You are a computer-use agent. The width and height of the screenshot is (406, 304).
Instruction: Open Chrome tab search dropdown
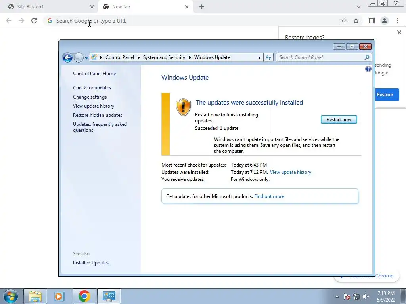358,7
